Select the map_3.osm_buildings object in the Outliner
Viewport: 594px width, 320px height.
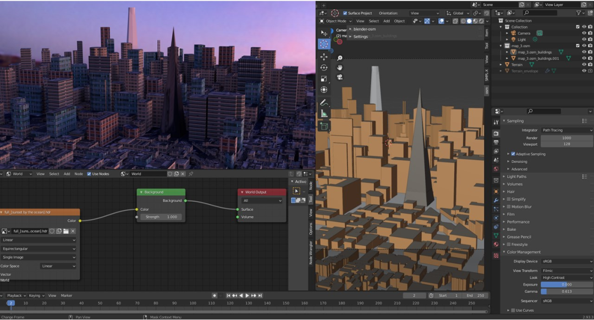(x=534, y=52)
